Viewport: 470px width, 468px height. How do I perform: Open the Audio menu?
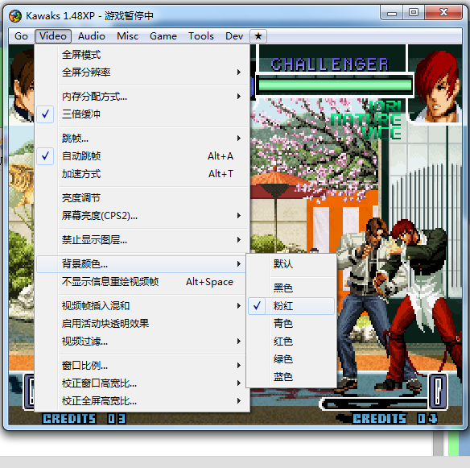(x=92, y=36)
